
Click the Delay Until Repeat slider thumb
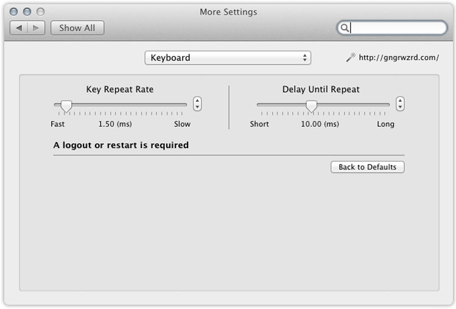click(x=311, y=107)
